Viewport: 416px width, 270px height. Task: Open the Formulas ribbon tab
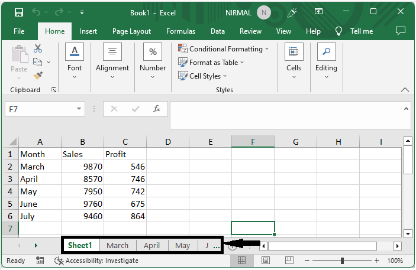click(180, 31)
